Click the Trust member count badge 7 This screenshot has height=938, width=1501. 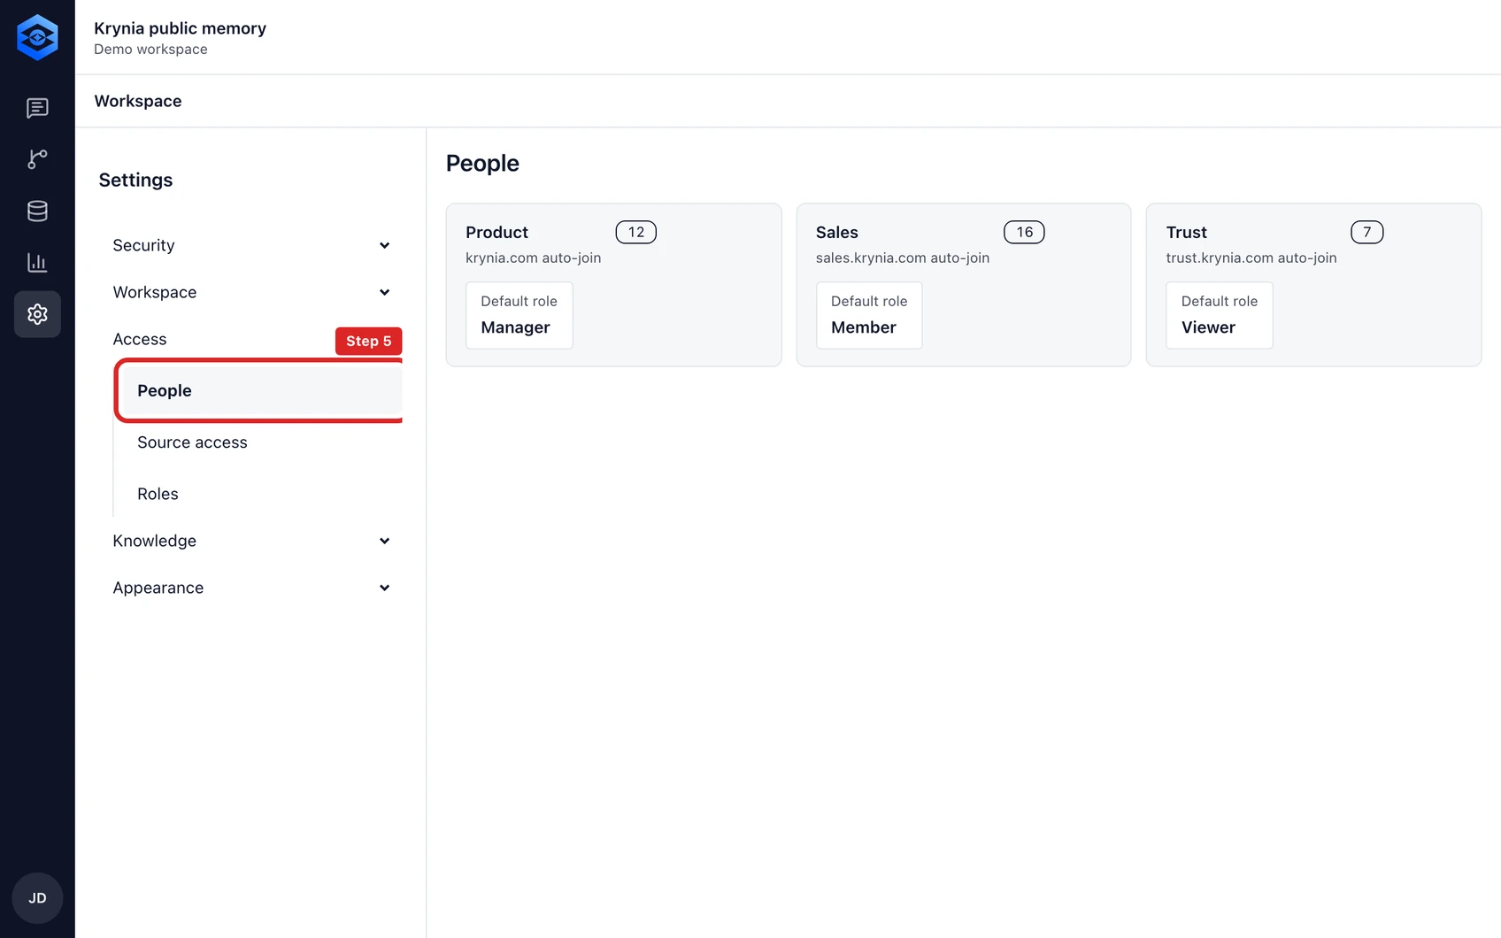coord(1367,232)
